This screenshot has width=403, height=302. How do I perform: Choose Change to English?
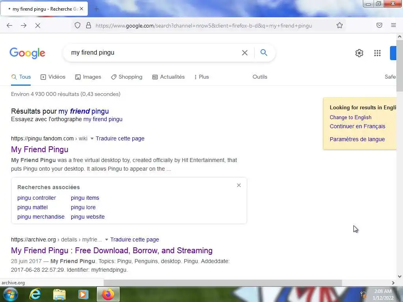[x=351, y=117]
